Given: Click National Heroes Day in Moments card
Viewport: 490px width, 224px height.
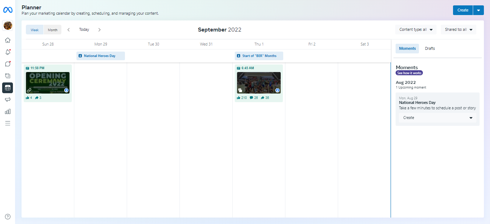Looking at the screenshot, I should pos(417,103).
